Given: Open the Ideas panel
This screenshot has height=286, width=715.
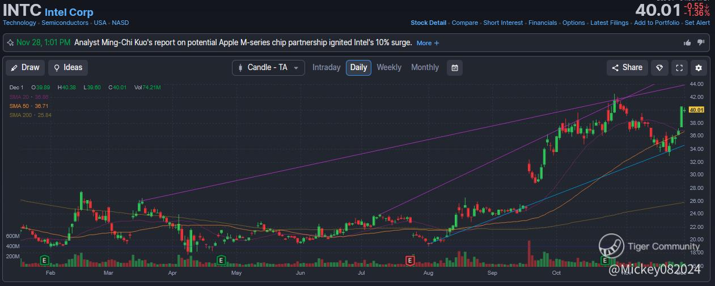Looking at the screenshot, I should [68, 68].
